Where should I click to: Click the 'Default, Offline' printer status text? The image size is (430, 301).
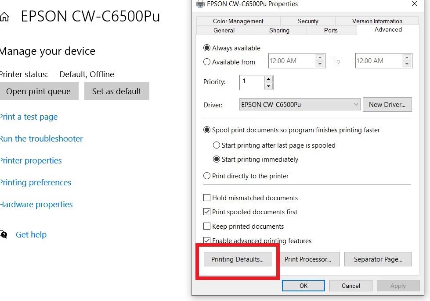(x=87, y=74)
